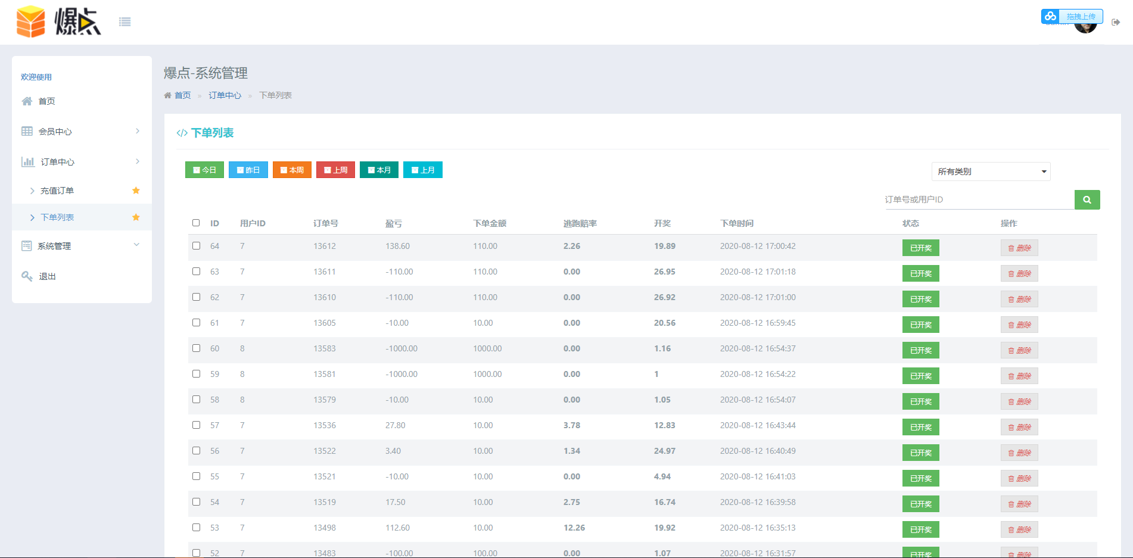Screen dimensions: 1133x558
Task: Click the home icon in breadcrumb
Action: (168, 95)
